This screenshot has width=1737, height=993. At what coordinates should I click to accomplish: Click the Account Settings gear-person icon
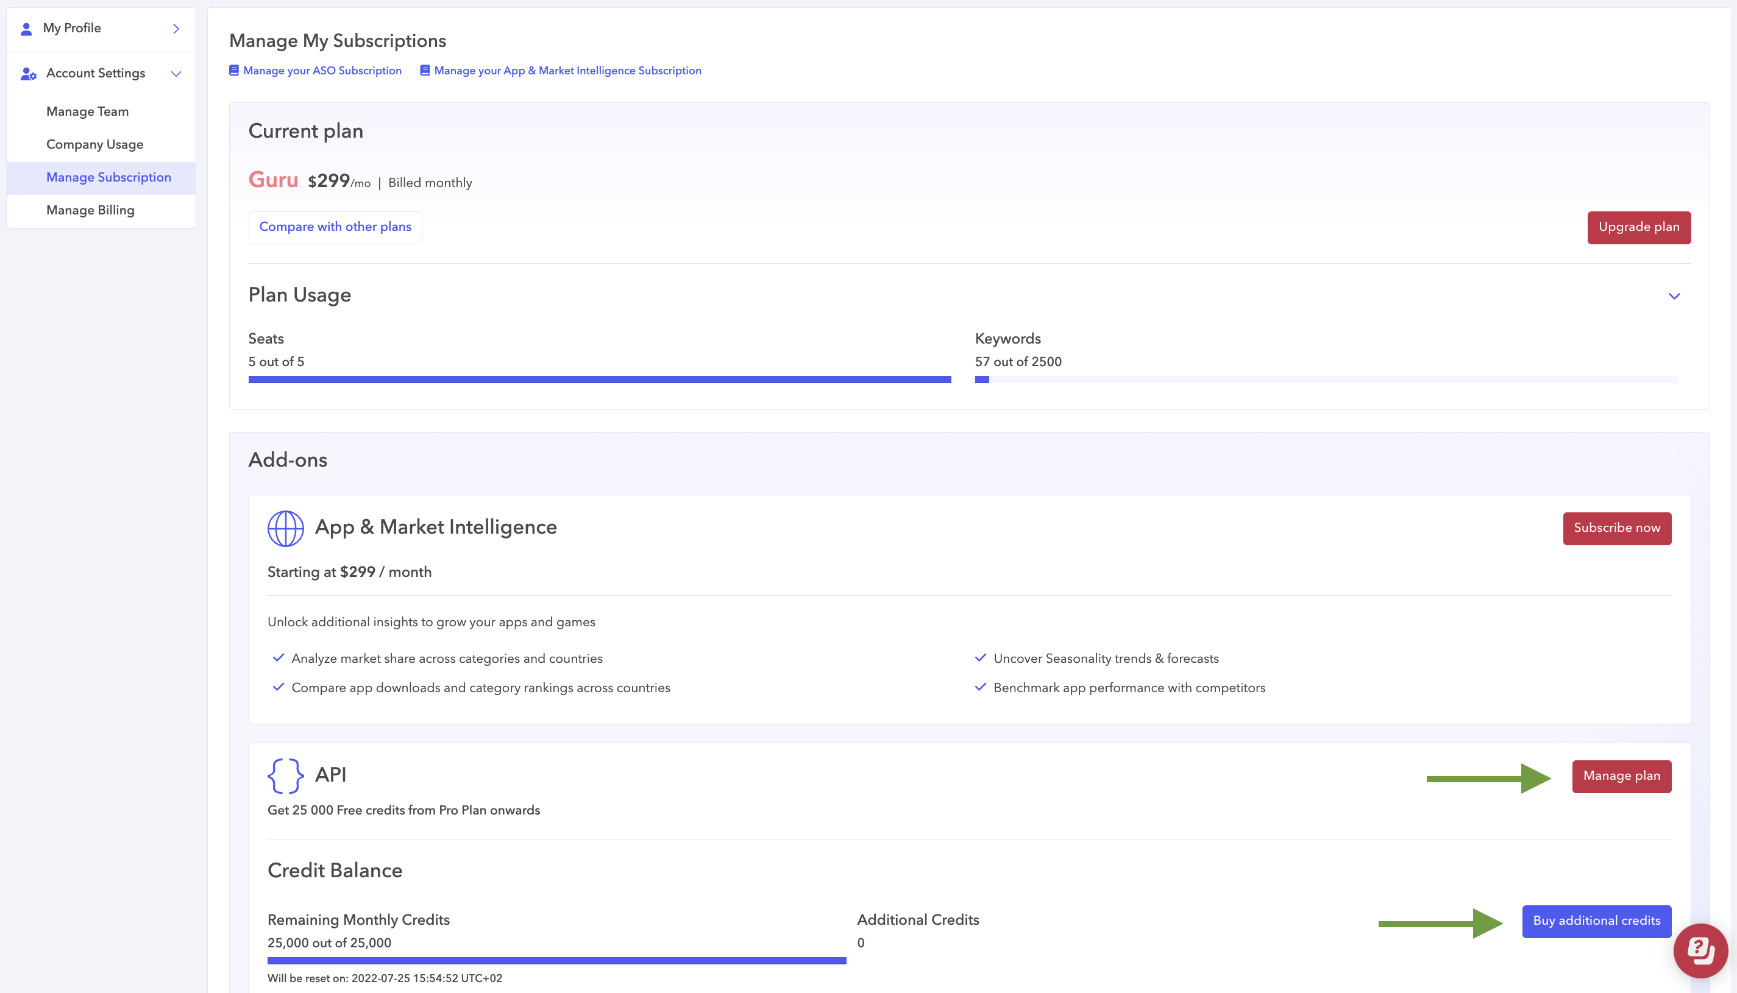point(28,74)
